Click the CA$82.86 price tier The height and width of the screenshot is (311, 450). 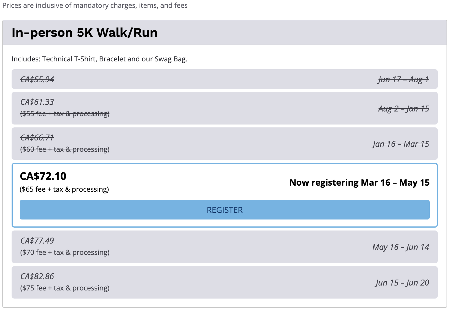[x=37, y=276]
